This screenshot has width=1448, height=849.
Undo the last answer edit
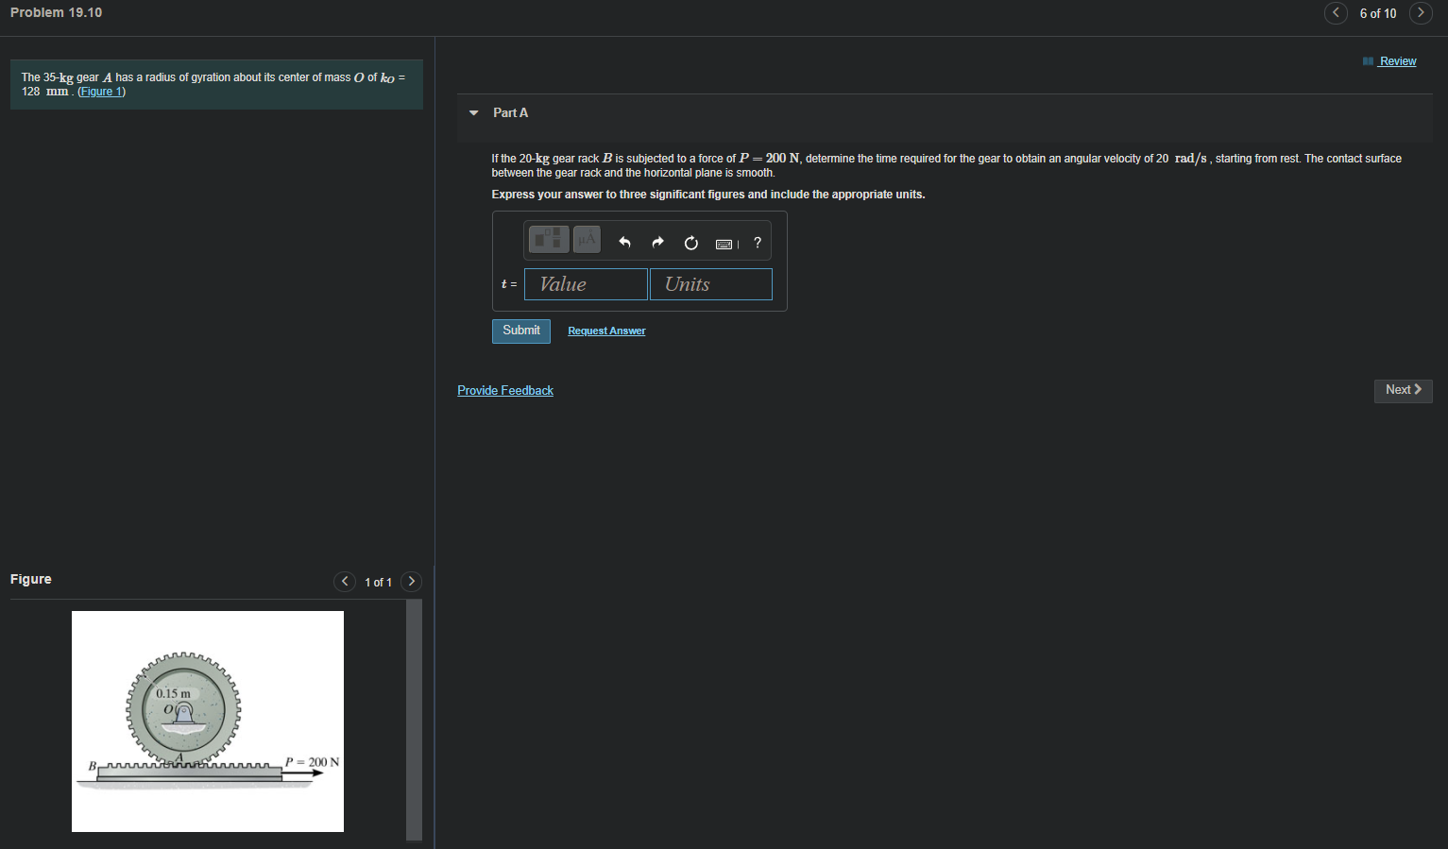624,243
